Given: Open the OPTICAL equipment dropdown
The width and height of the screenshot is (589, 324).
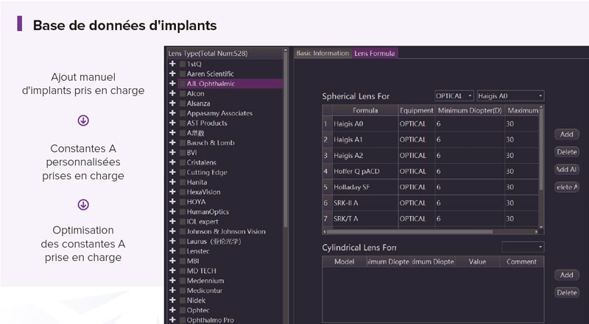Looking at the screenshot, I should click(454, 96).
